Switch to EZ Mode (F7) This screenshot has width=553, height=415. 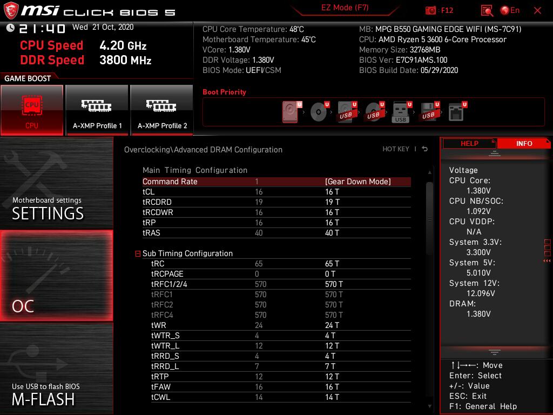[x=345, y=8]
